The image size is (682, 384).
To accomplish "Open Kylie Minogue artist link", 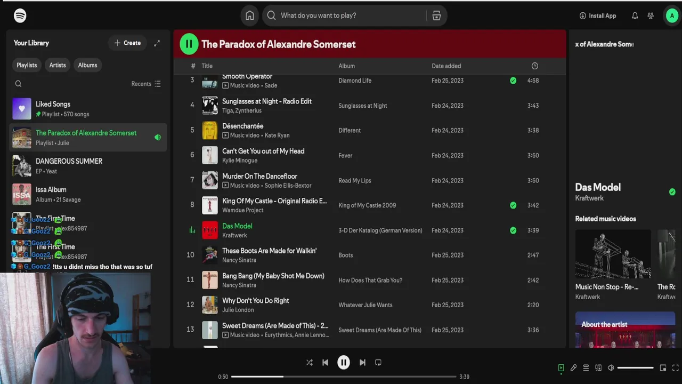I will [240, 161].
